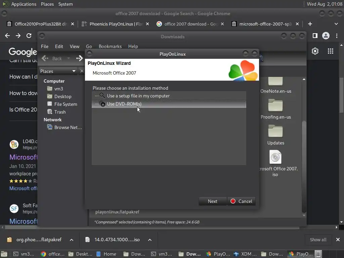Open the Chrome profile icon
The image size is (344, 258).
tap(326, 36)
